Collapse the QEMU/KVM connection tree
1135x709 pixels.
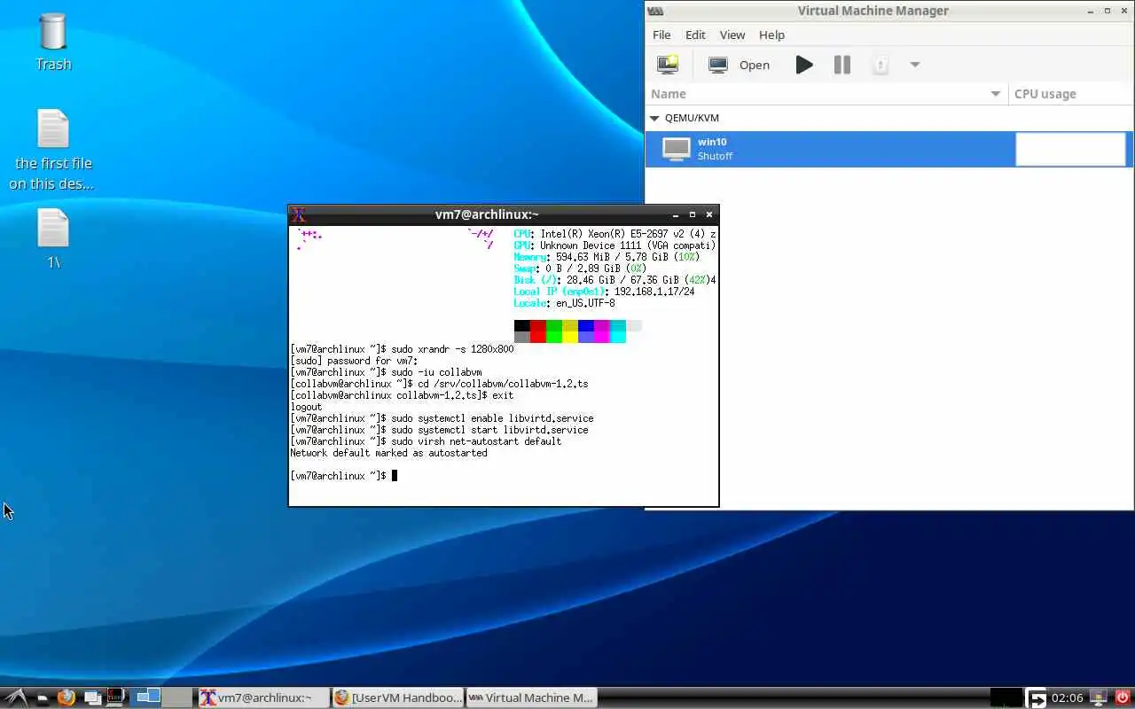(655, 118)
